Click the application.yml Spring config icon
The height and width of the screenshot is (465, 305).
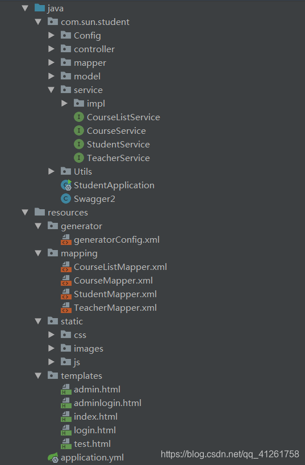(x=53, y=458)
